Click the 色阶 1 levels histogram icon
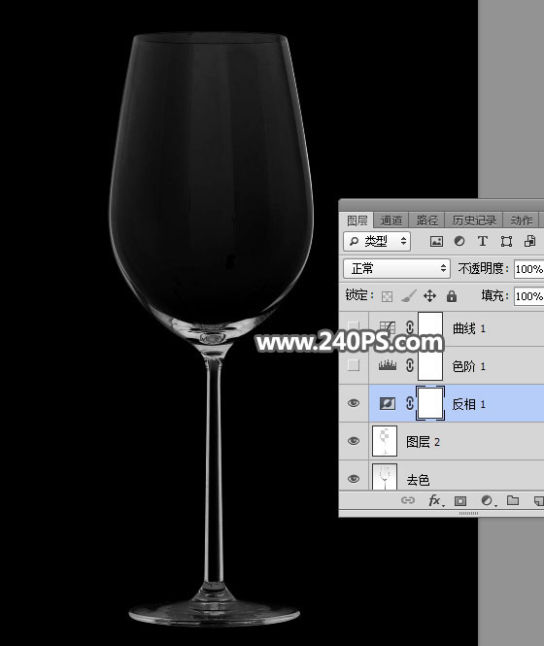The height and width of the screenshot is (646, 544). pos(388,365)
